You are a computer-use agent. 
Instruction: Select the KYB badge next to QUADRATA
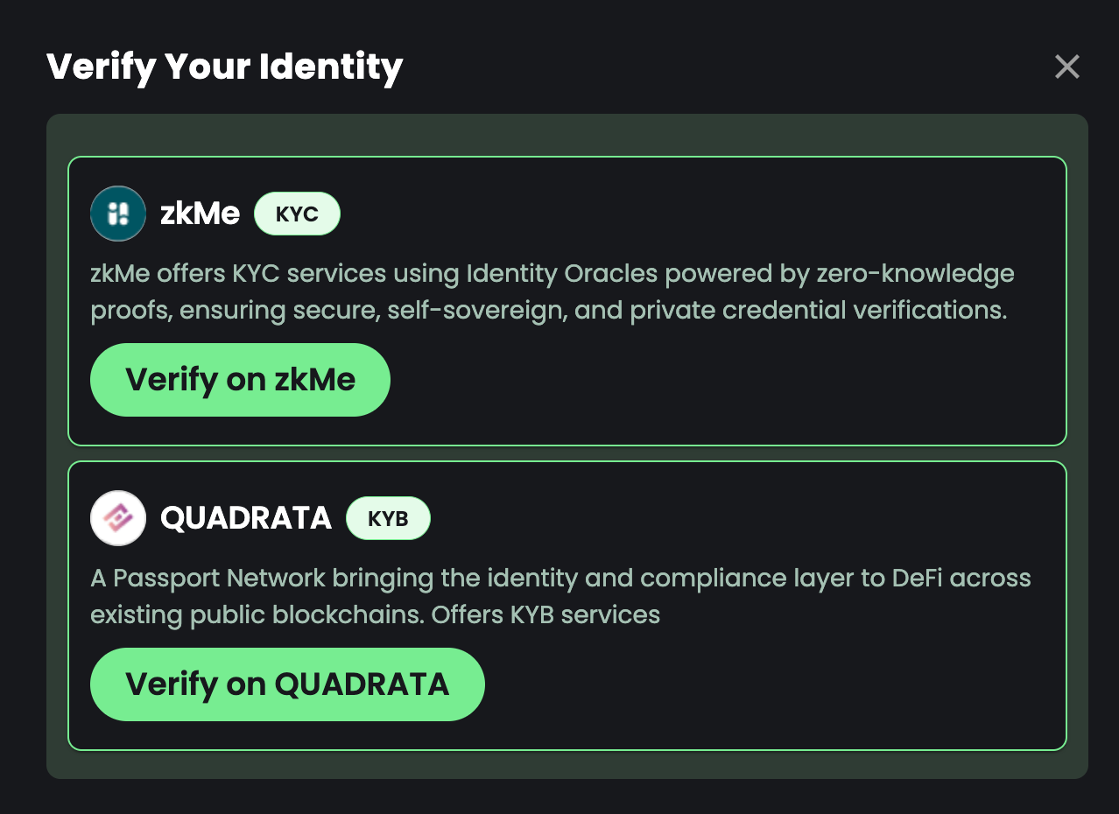(x=388, y=518)
